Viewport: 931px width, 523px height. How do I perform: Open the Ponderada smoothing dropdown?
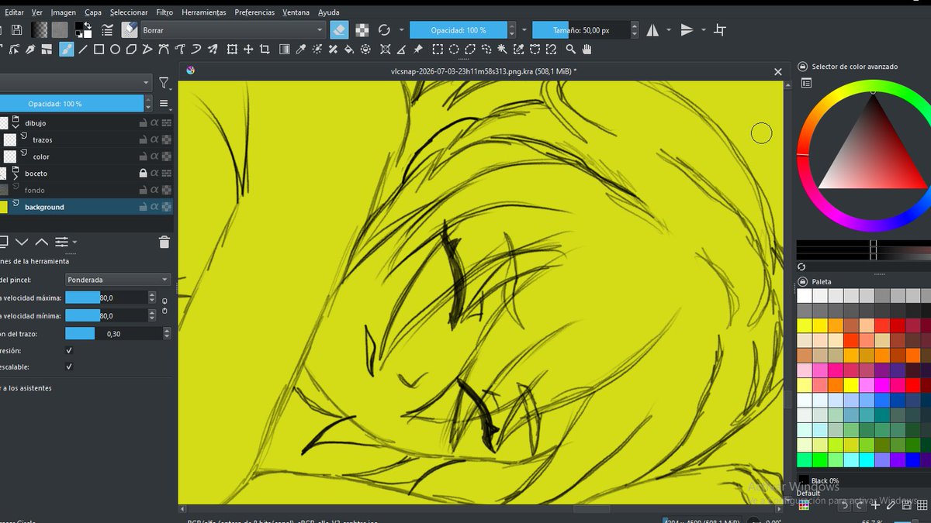[x=118, y=280]
